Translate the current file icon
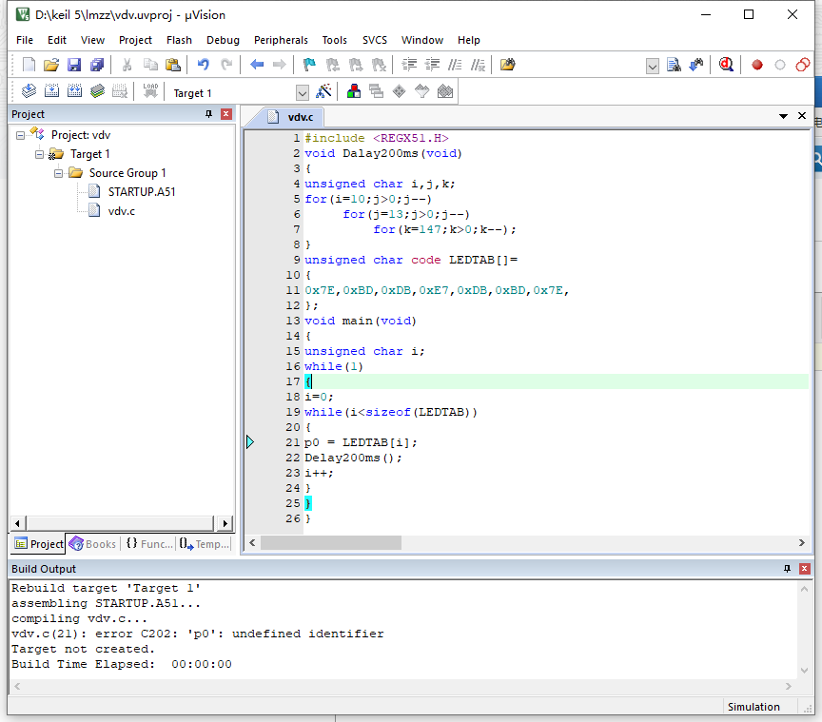The image size is (822, 722). click(29, 91)
